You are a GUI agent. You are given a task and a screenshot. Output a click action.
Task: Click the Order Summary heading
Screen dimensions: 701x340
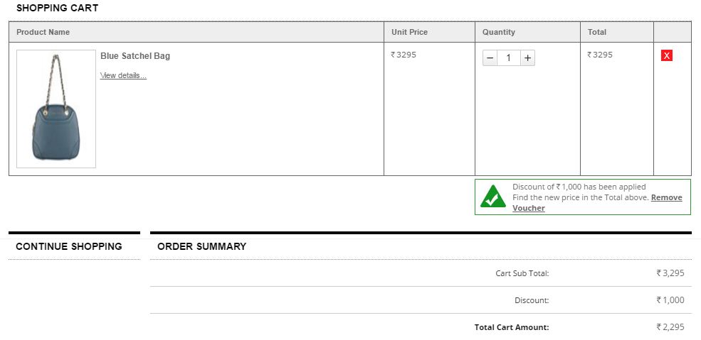(201, 246)
